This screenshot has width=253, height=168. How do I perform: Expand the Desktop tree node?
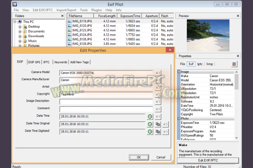click(20, 27)
